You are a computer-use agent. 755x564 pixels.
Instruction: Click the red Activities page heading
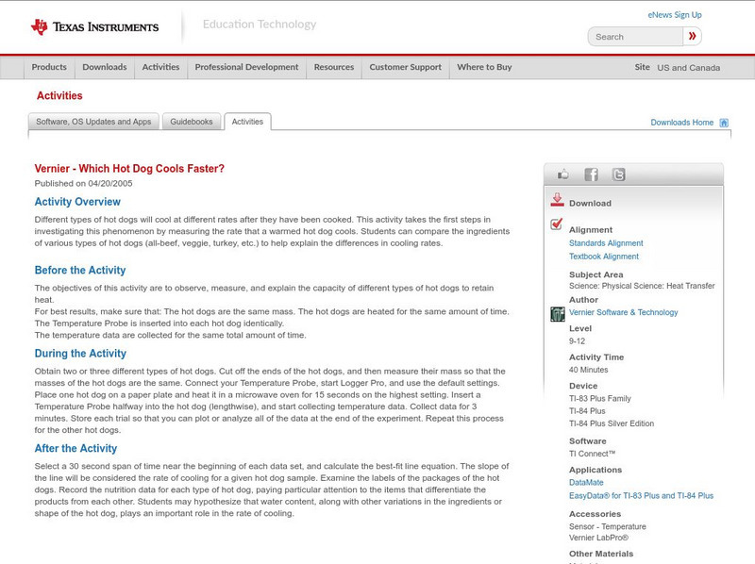click(x=59, y=96)
